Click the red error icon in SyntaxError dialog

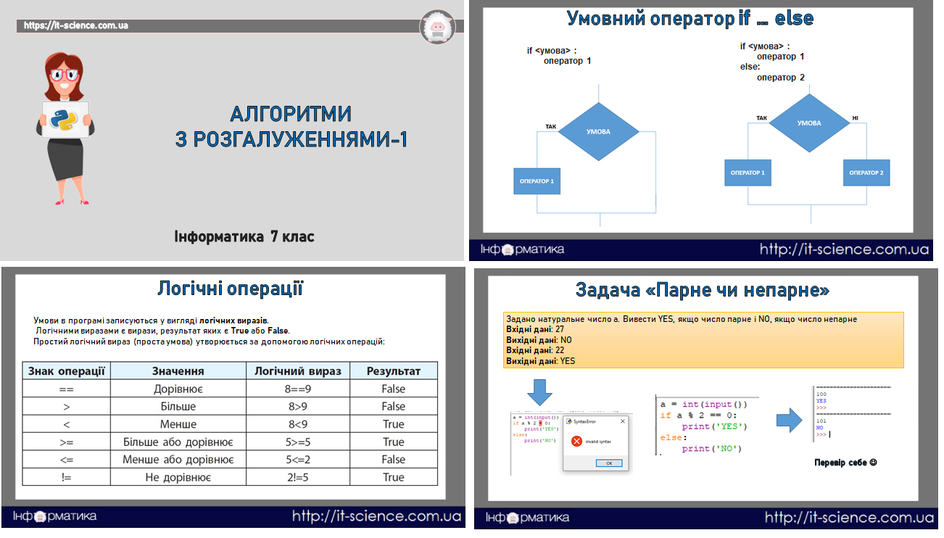click(x=576, y=441)
